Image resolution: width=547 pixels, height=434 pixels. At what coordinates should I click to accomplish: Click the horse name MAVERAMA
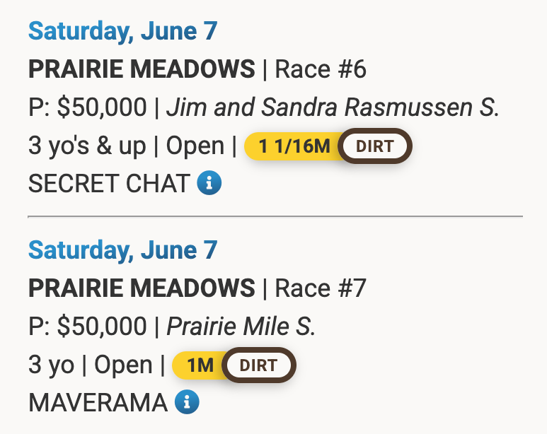pos(98,403)
